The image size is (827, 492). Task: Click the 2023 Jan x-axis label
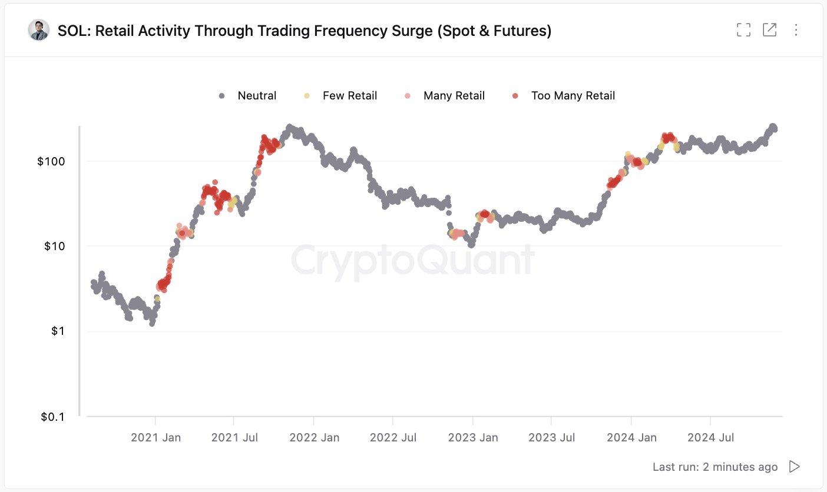473,437
